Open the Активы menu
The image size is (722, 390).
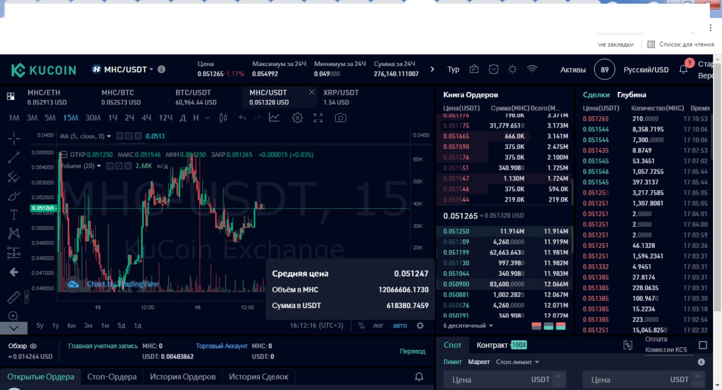(x=573, y=69)
